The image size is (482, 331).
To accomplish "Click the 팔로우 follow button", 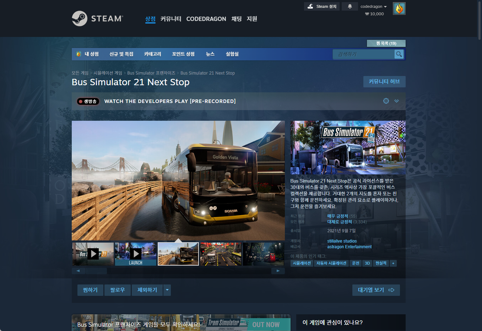I will 118,290.
